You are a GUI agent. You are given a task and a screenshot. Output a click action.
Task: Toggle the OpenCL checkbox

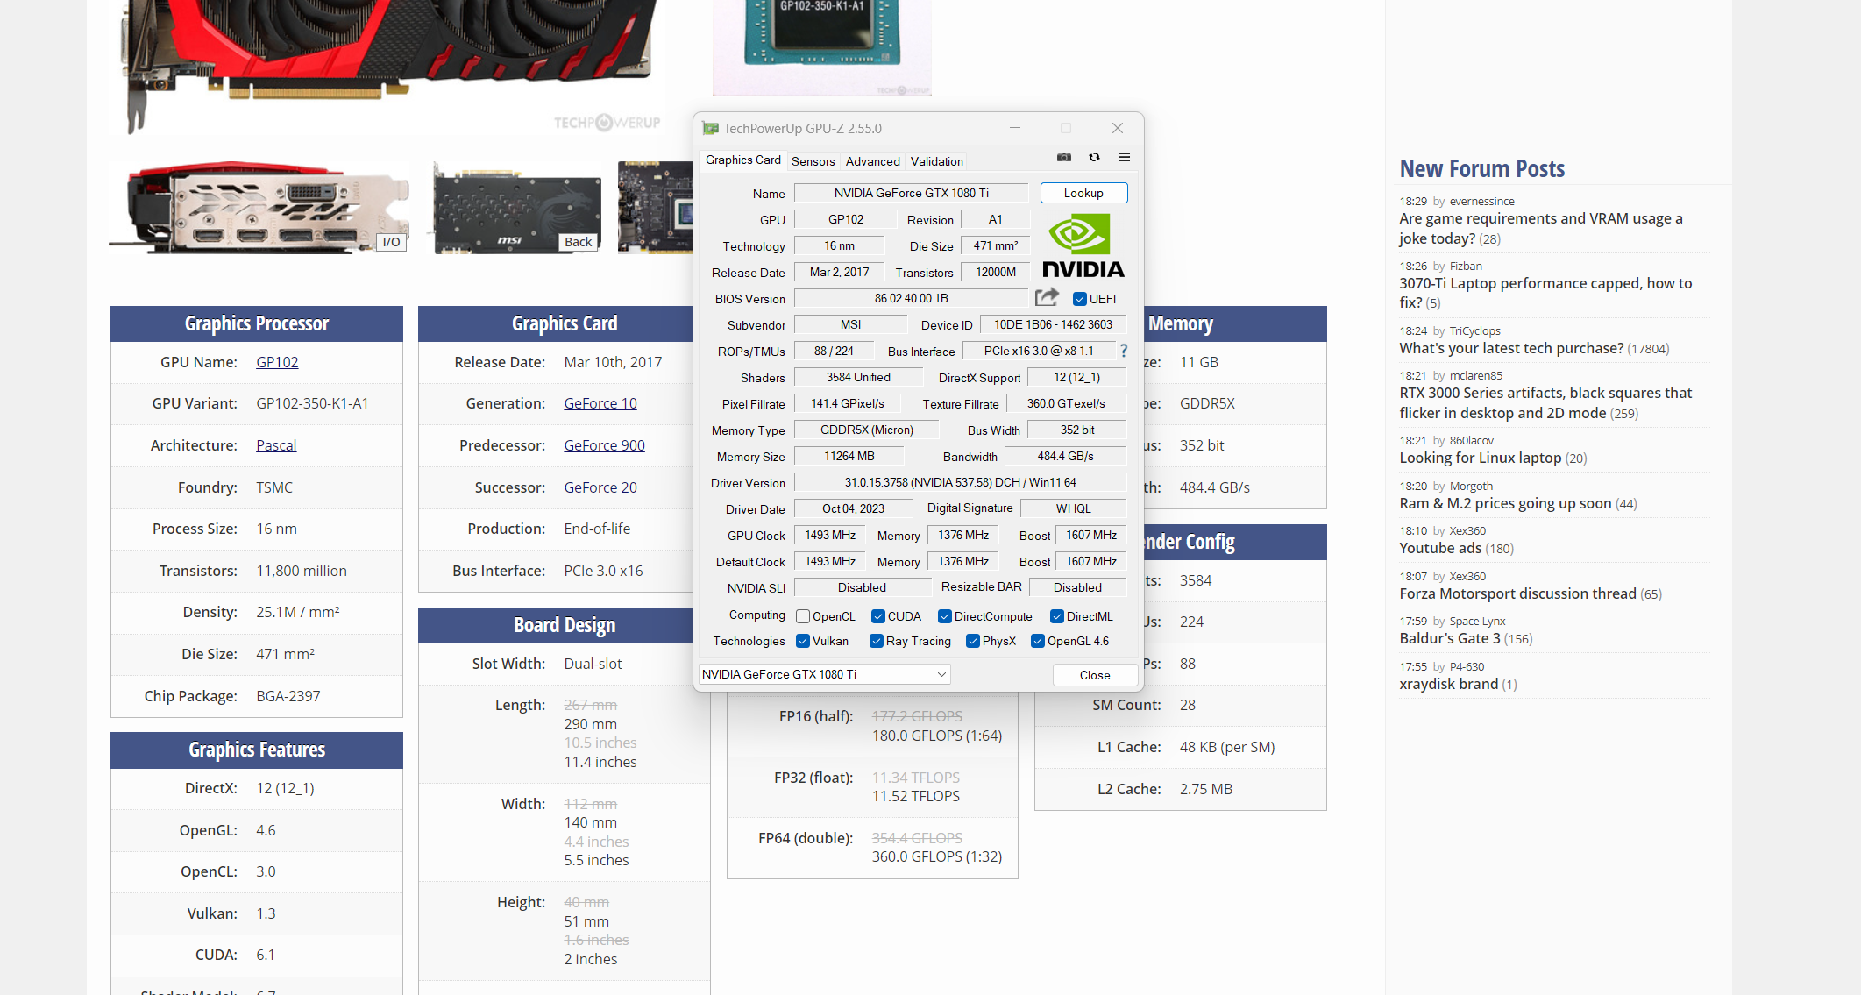click(x=803, y=616)
